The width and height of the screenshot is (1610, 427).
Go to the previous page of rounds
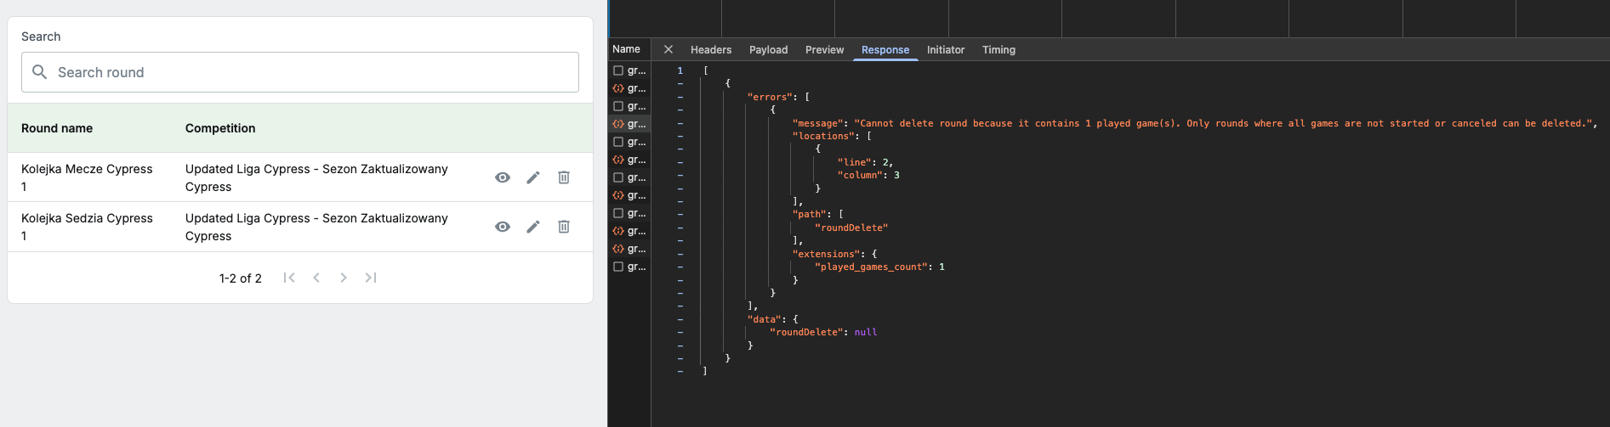click(x=316, y=278)
